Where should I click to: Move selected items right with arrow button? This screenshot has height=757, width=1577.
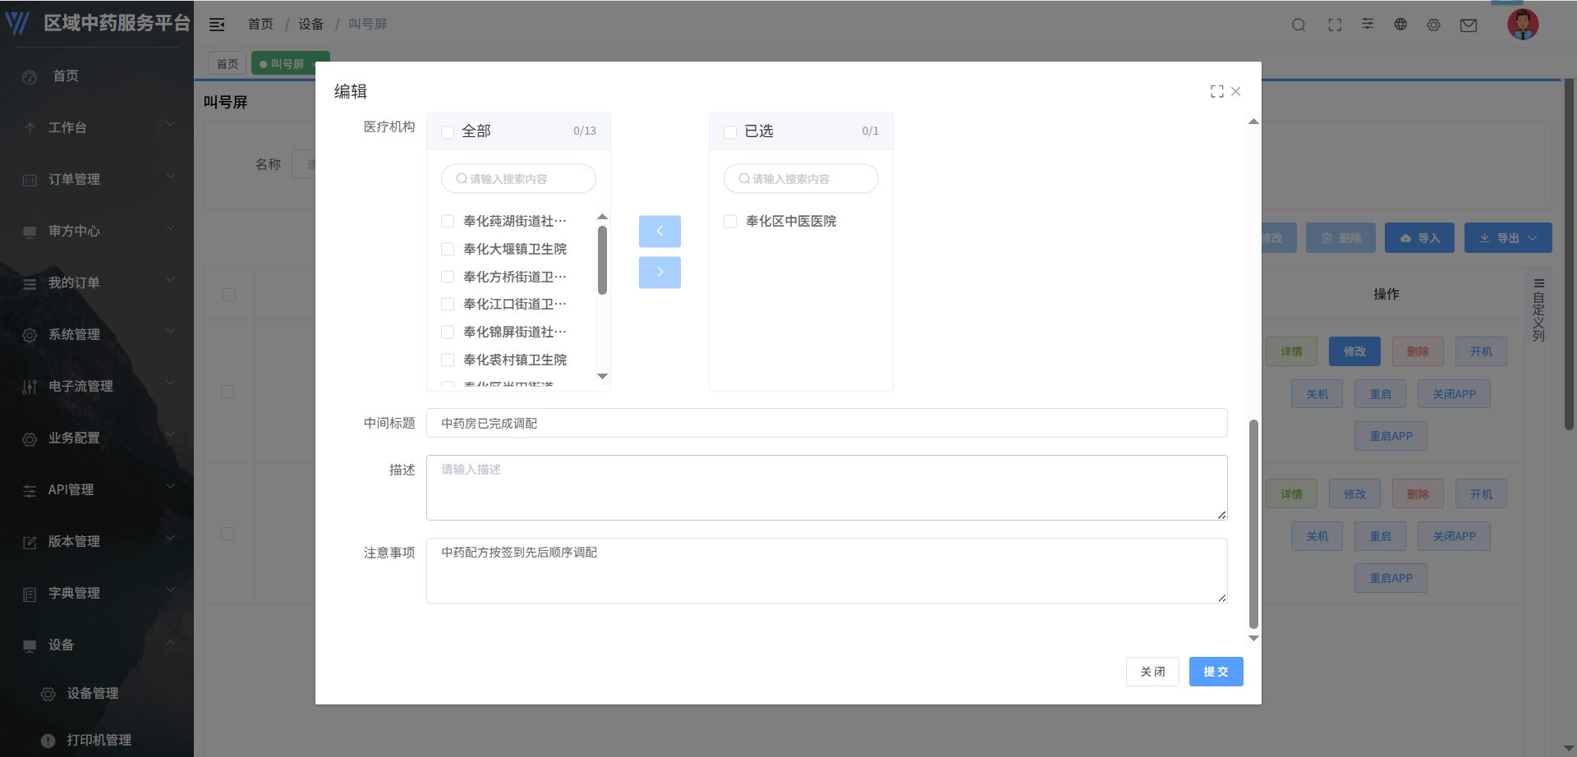click(x=660, y=273)
